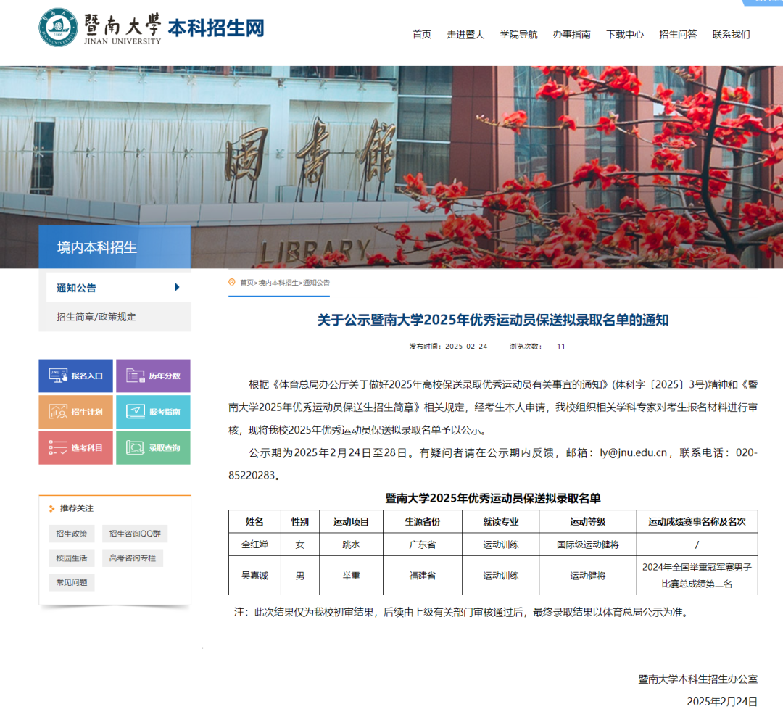The width and height of the screenshot is (783, 712).
Task: Click the 生源省份 column header
Action: point(423,522)
